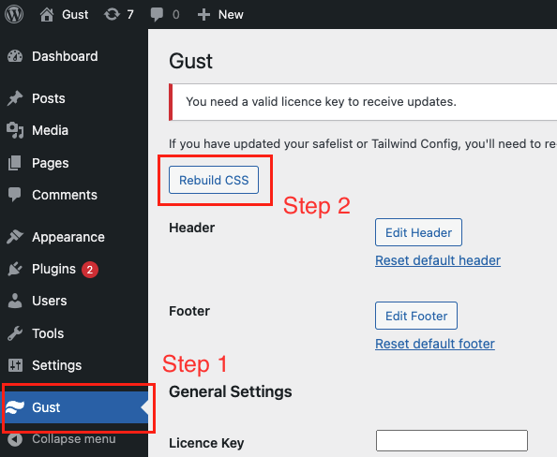Image resolution: width=557 pixels, height=457 pixels.
Task: Open the updates icon showing 7
Action: point(112,15)
